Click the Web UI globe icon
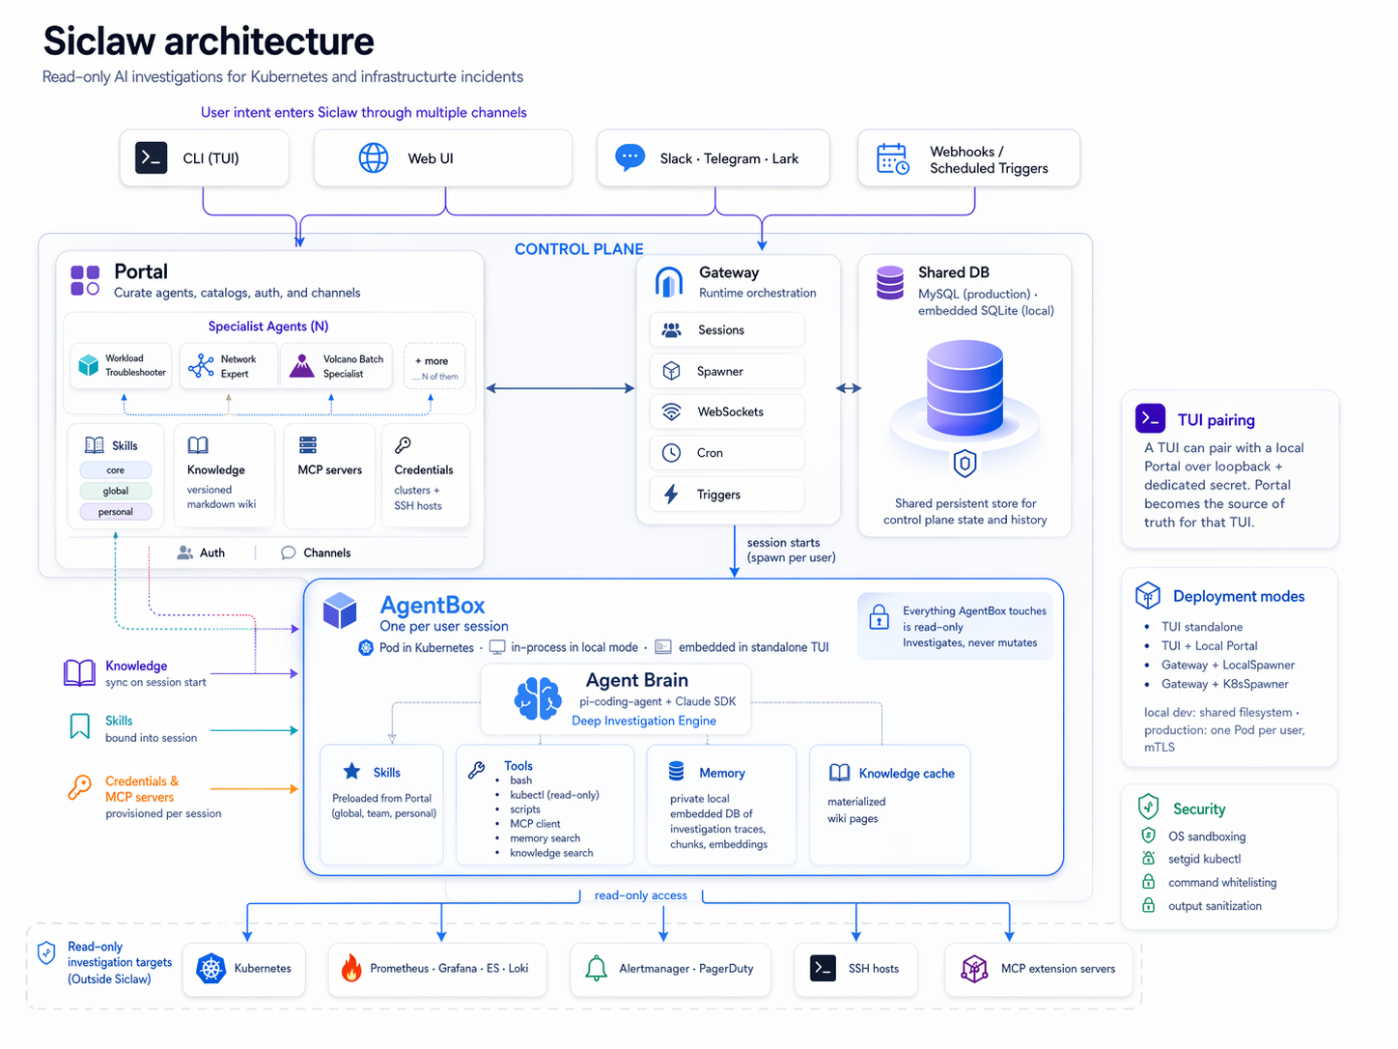Viewport: 1398px width, 1049px height. [374, 157]
